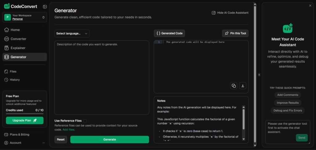Open the Account options ellipsis
The image size is (316, 150).
click(44, 143)
